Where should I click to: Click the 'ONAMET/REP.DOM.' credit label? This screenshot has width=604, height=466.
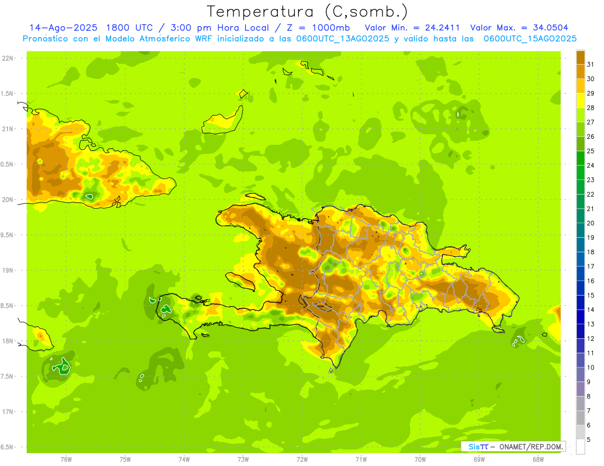(531, 446)
